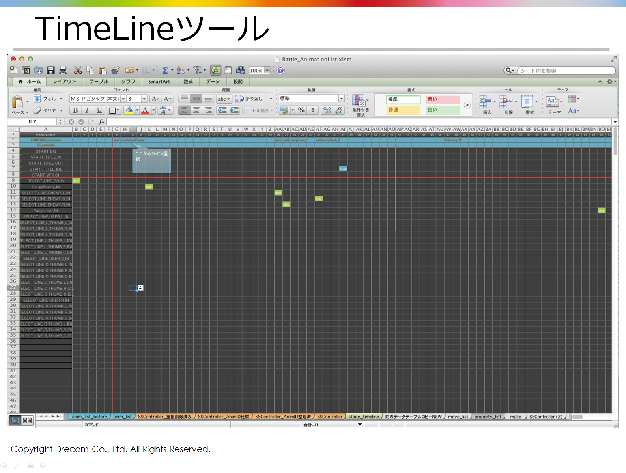The image size is (626, 473).
Task: Click the Delete cells icon
Action: click(x=506, y=102)
